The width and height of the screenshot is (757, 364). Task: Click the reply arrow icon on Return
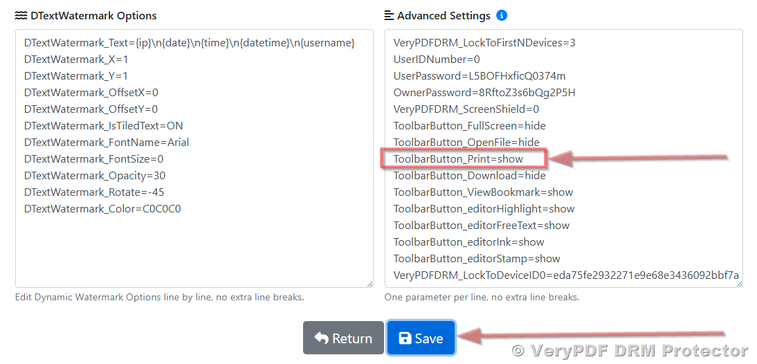tap(321, 338)
